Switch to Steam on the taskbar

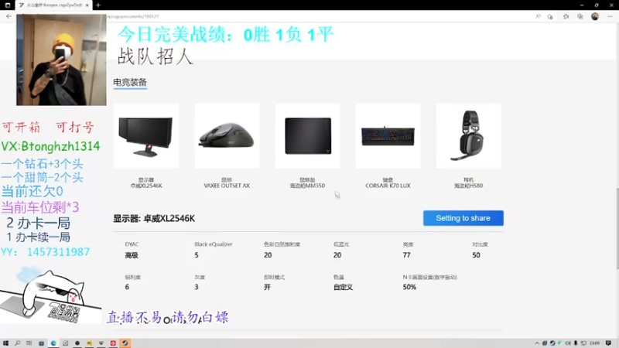[x=125, y=343]
